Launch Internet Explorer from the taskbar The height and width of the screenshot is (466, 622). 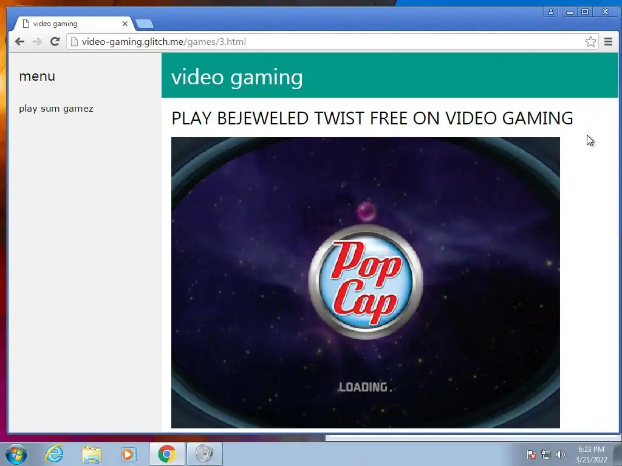[x=54, y=454]
